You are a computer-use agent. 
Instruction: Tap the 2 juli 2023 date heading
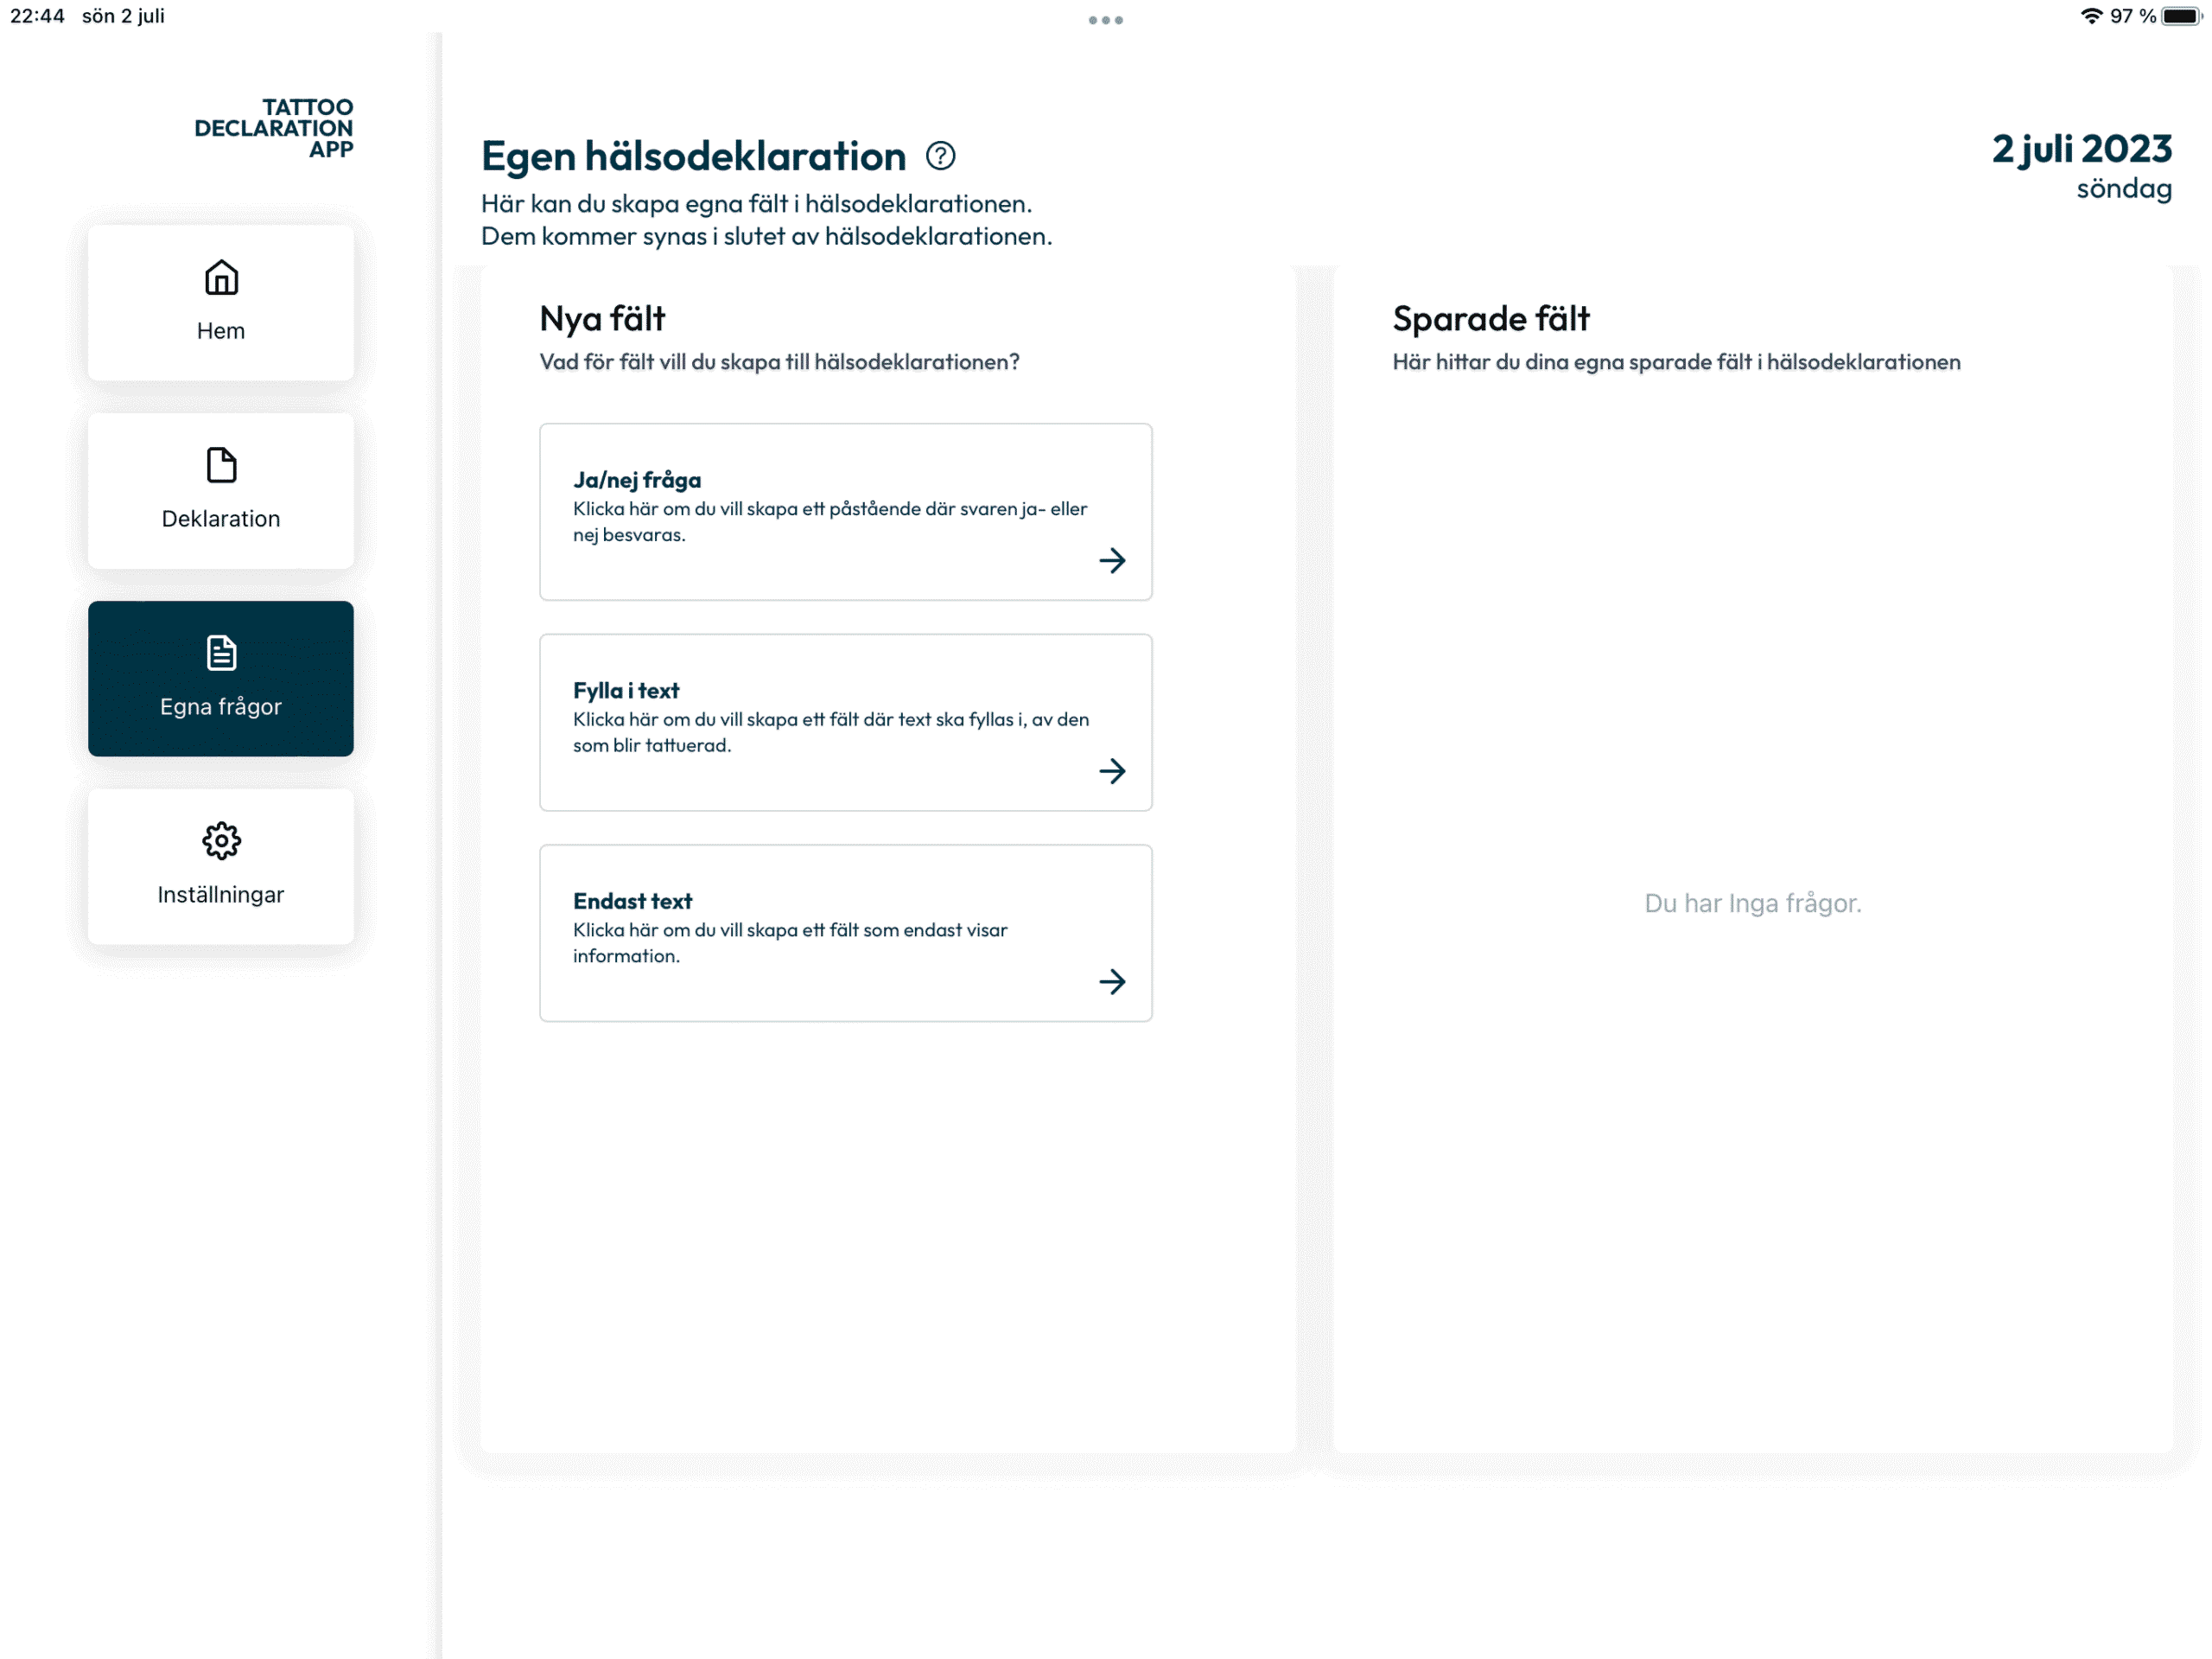tap(2081, 149)
